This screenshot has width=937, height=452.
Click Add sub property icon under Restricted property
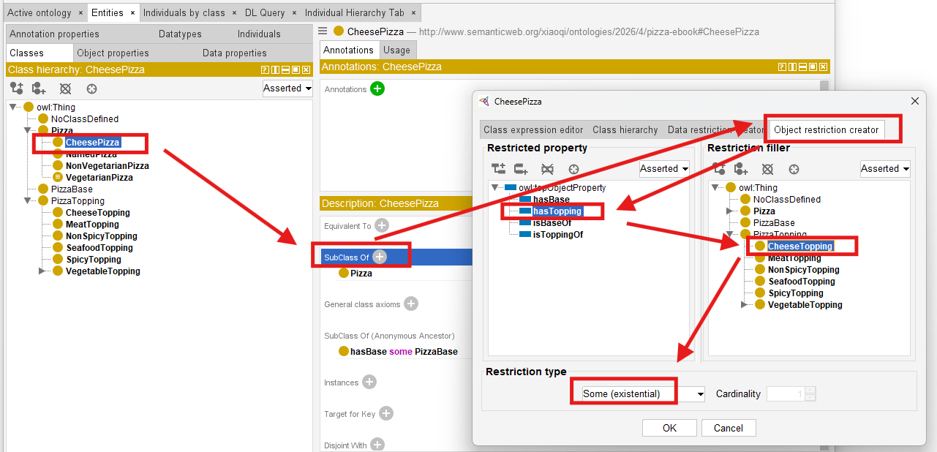tap(499, 169)
